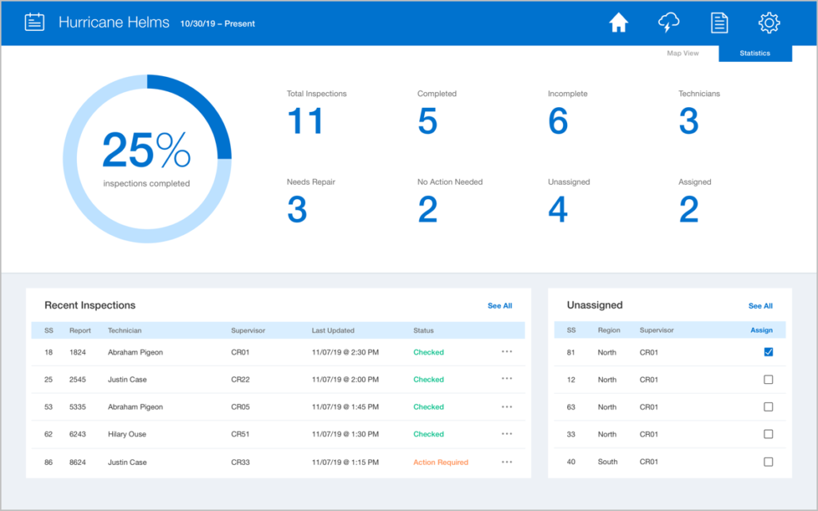Enable assignment for the South region row 40
The height and width of the screenshot is (511, 818).
(768, 461)
